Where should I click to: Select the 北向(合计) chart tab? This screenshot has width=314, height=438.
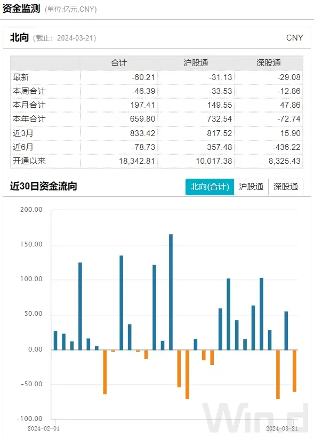click(x=210, y=187)
